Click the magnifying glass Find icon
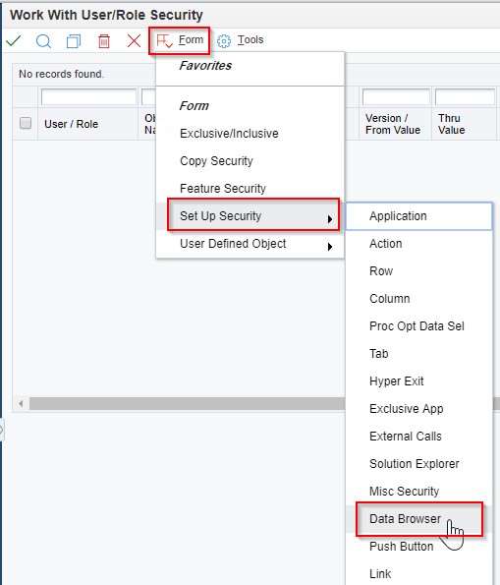Viewport: 500px width, 585px height. pyautogui.click(x=43, y=41)
